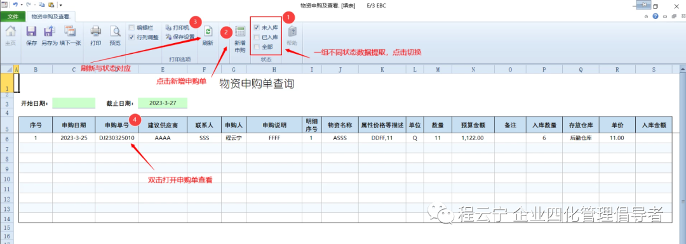Click the 联系人 cell SSS
The height and width of the screenshot is (244, 686).
tap(204, 138)
